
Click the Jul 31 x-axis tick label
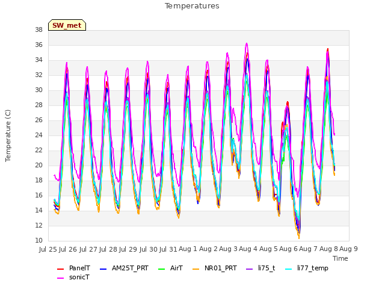[x=168, y=249]
